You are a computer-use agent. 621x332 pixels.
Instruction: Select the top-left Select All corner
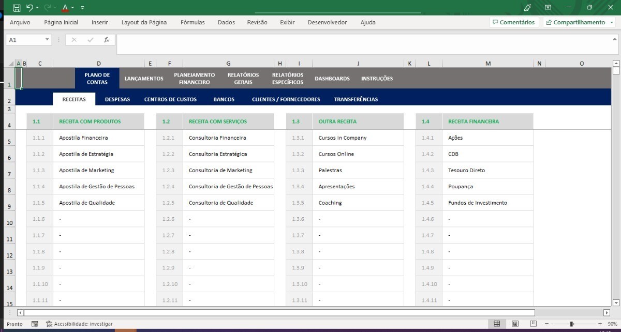click(x=10, y=64)
